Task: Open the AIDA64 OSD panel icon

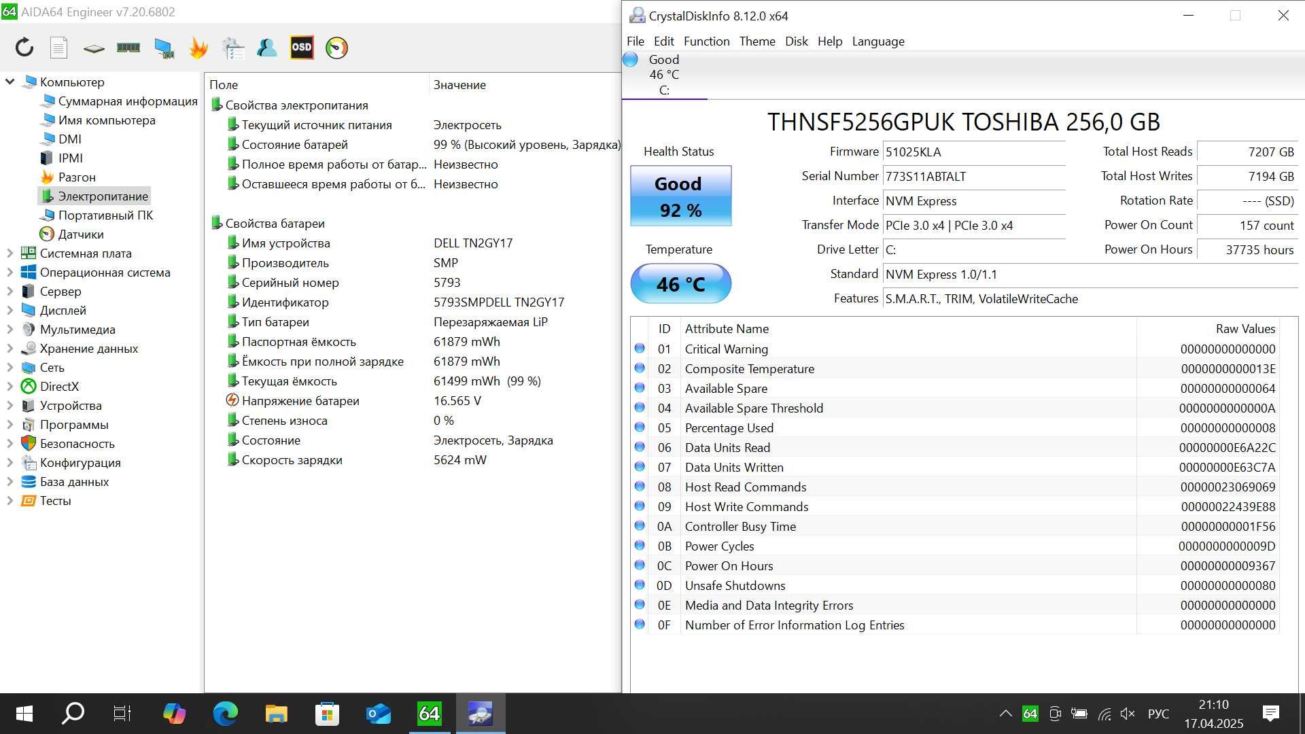Action: (302, 48)
